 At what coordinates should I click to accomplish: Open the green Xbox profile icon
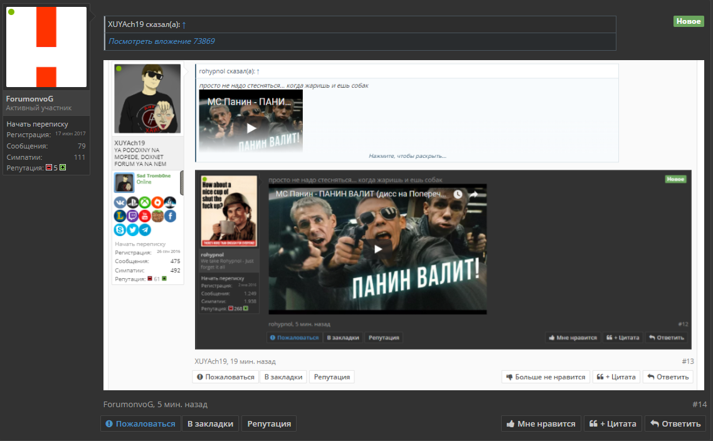145,202
